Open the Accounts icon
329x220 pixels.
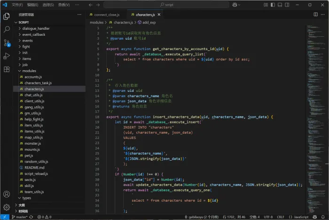point(7,194)
